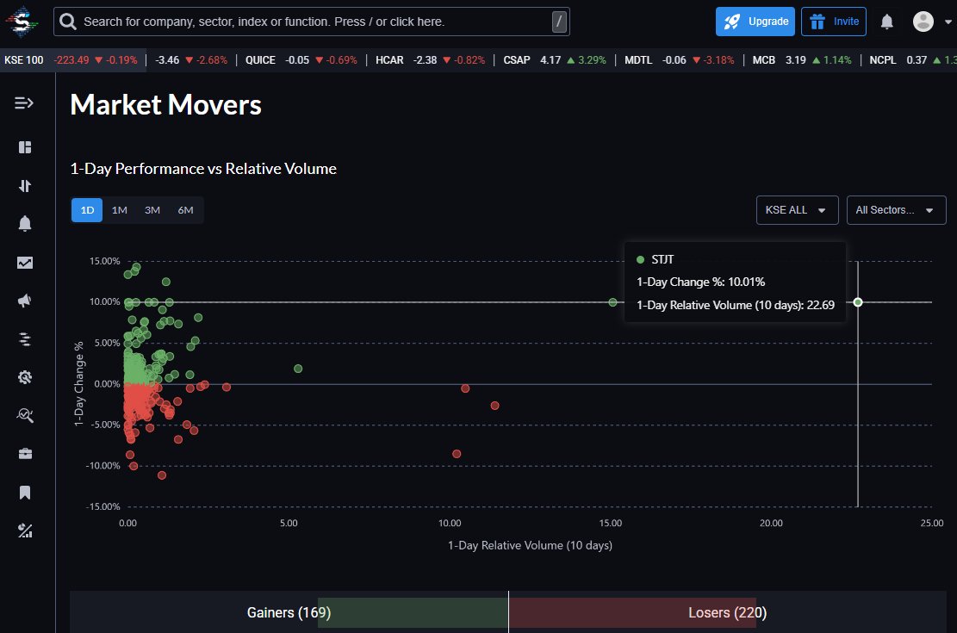Switch to the 1M time period tab
Screen dimensions: 957x633
click(x=120, y=210)
